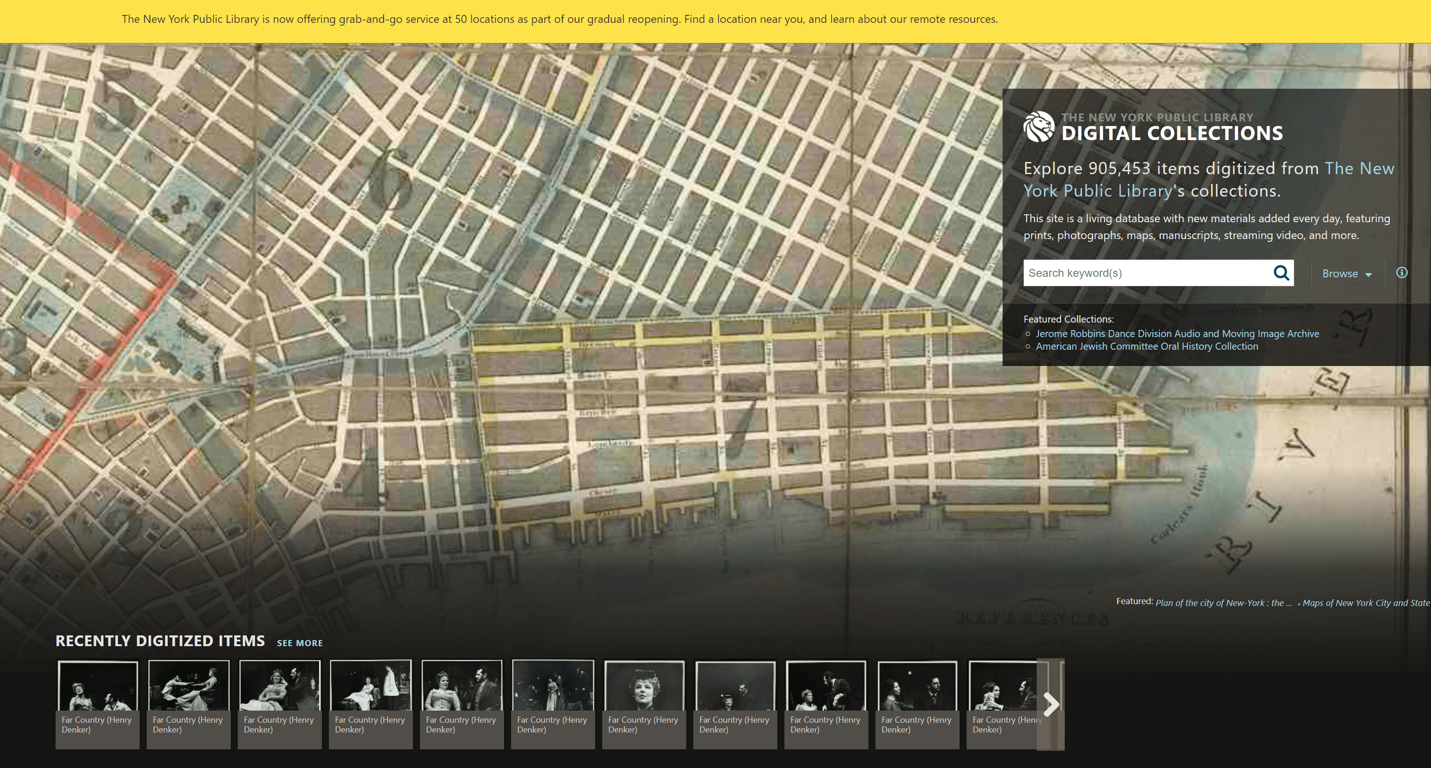Open the Browse dropdown menu

click(1346, 274)
